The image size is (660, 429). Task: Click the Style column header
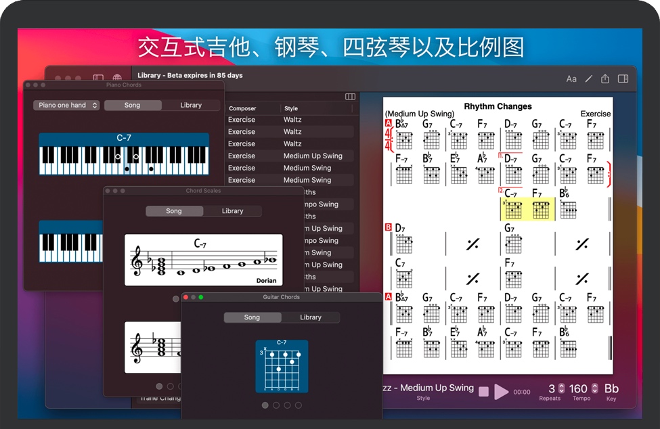point(291,108)
